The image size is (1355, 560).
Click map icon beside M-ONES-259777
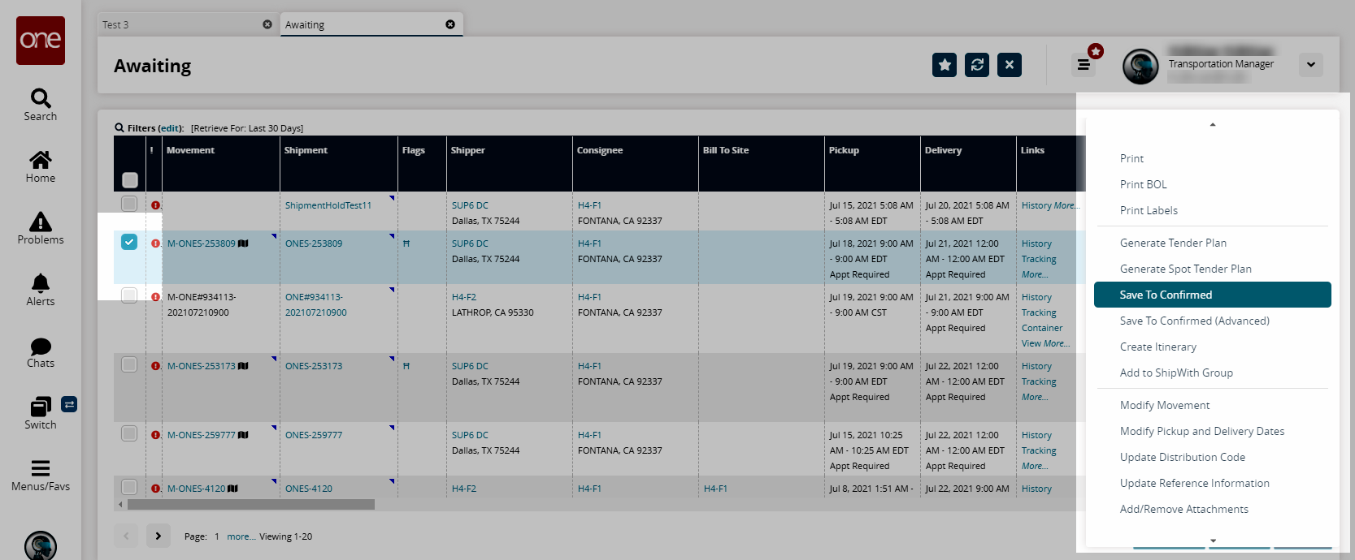[x=243, y=435]
